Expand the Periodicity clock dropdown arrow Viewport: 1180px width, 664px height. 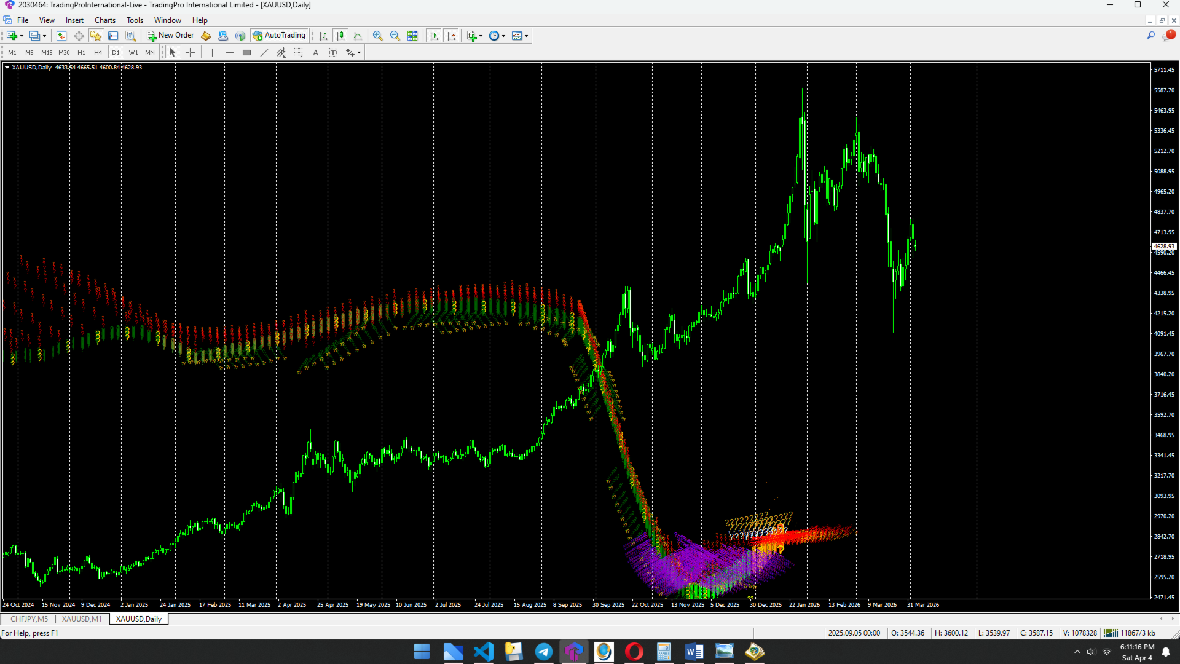(504, 36)
